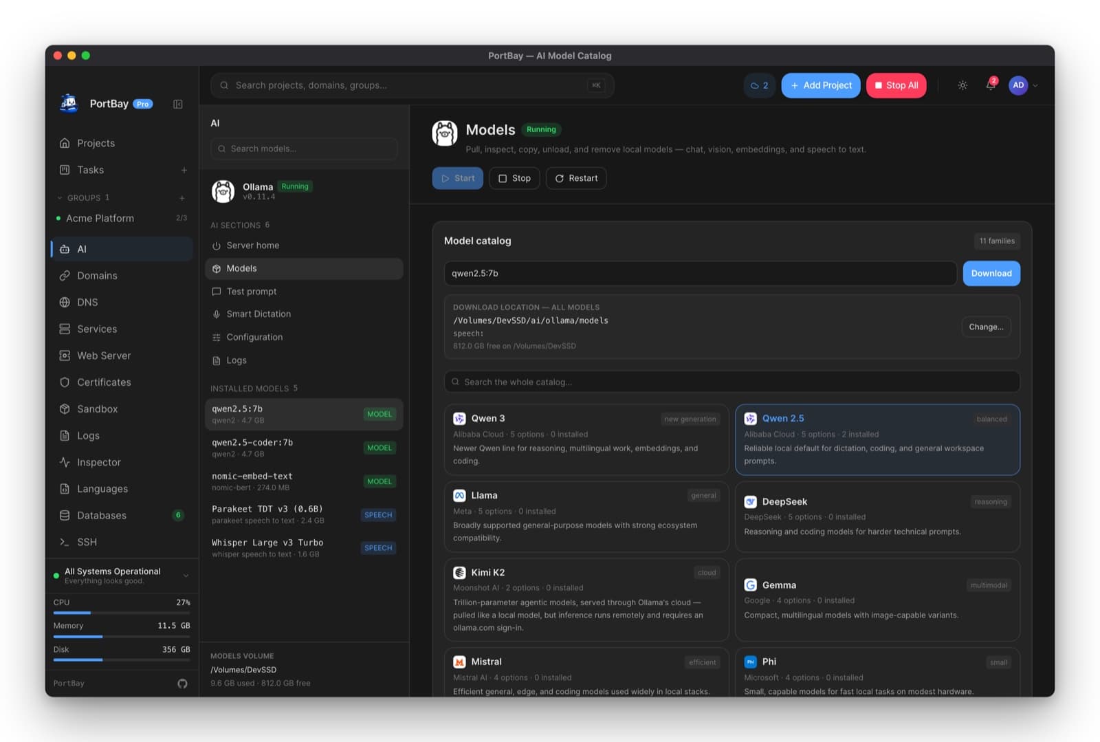Open the Inspector section

point(121,462)
